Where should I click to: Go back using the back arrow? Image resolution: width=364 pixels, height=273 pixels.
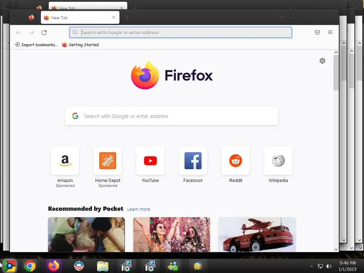click(18, 32)
